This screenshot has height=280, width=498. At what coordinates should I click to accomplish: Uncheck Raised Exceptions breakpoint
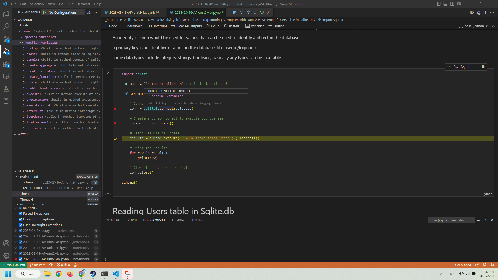click(21, 214)
